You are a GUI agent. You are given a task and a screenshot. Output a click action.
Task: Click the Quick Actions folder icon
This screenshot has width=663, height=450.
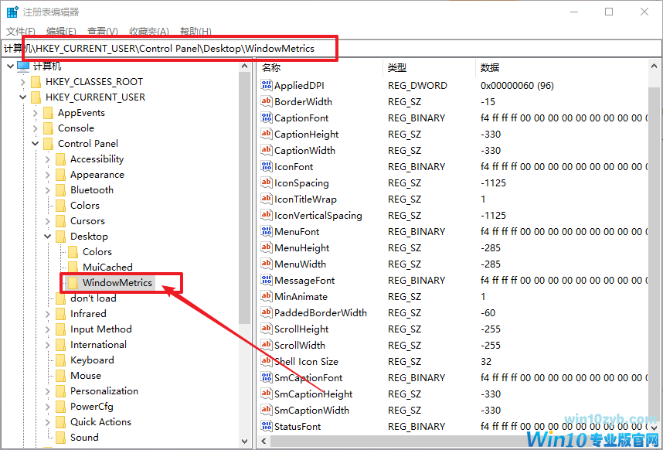click(x=61, y=422)
